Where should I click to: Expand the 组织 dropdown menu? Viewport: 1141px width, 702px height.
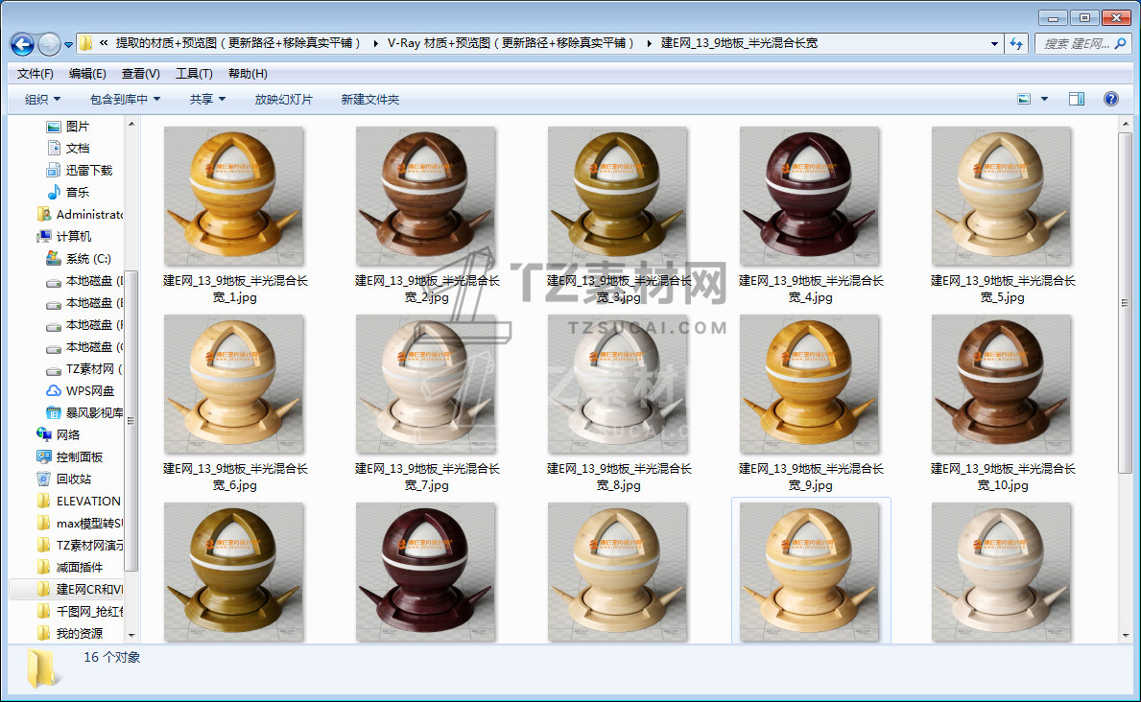pos(42,100)
